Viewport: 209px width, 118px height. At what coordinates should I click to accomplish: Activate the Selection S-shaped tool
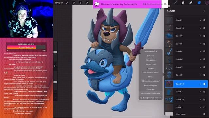click(x=81, y=3)
